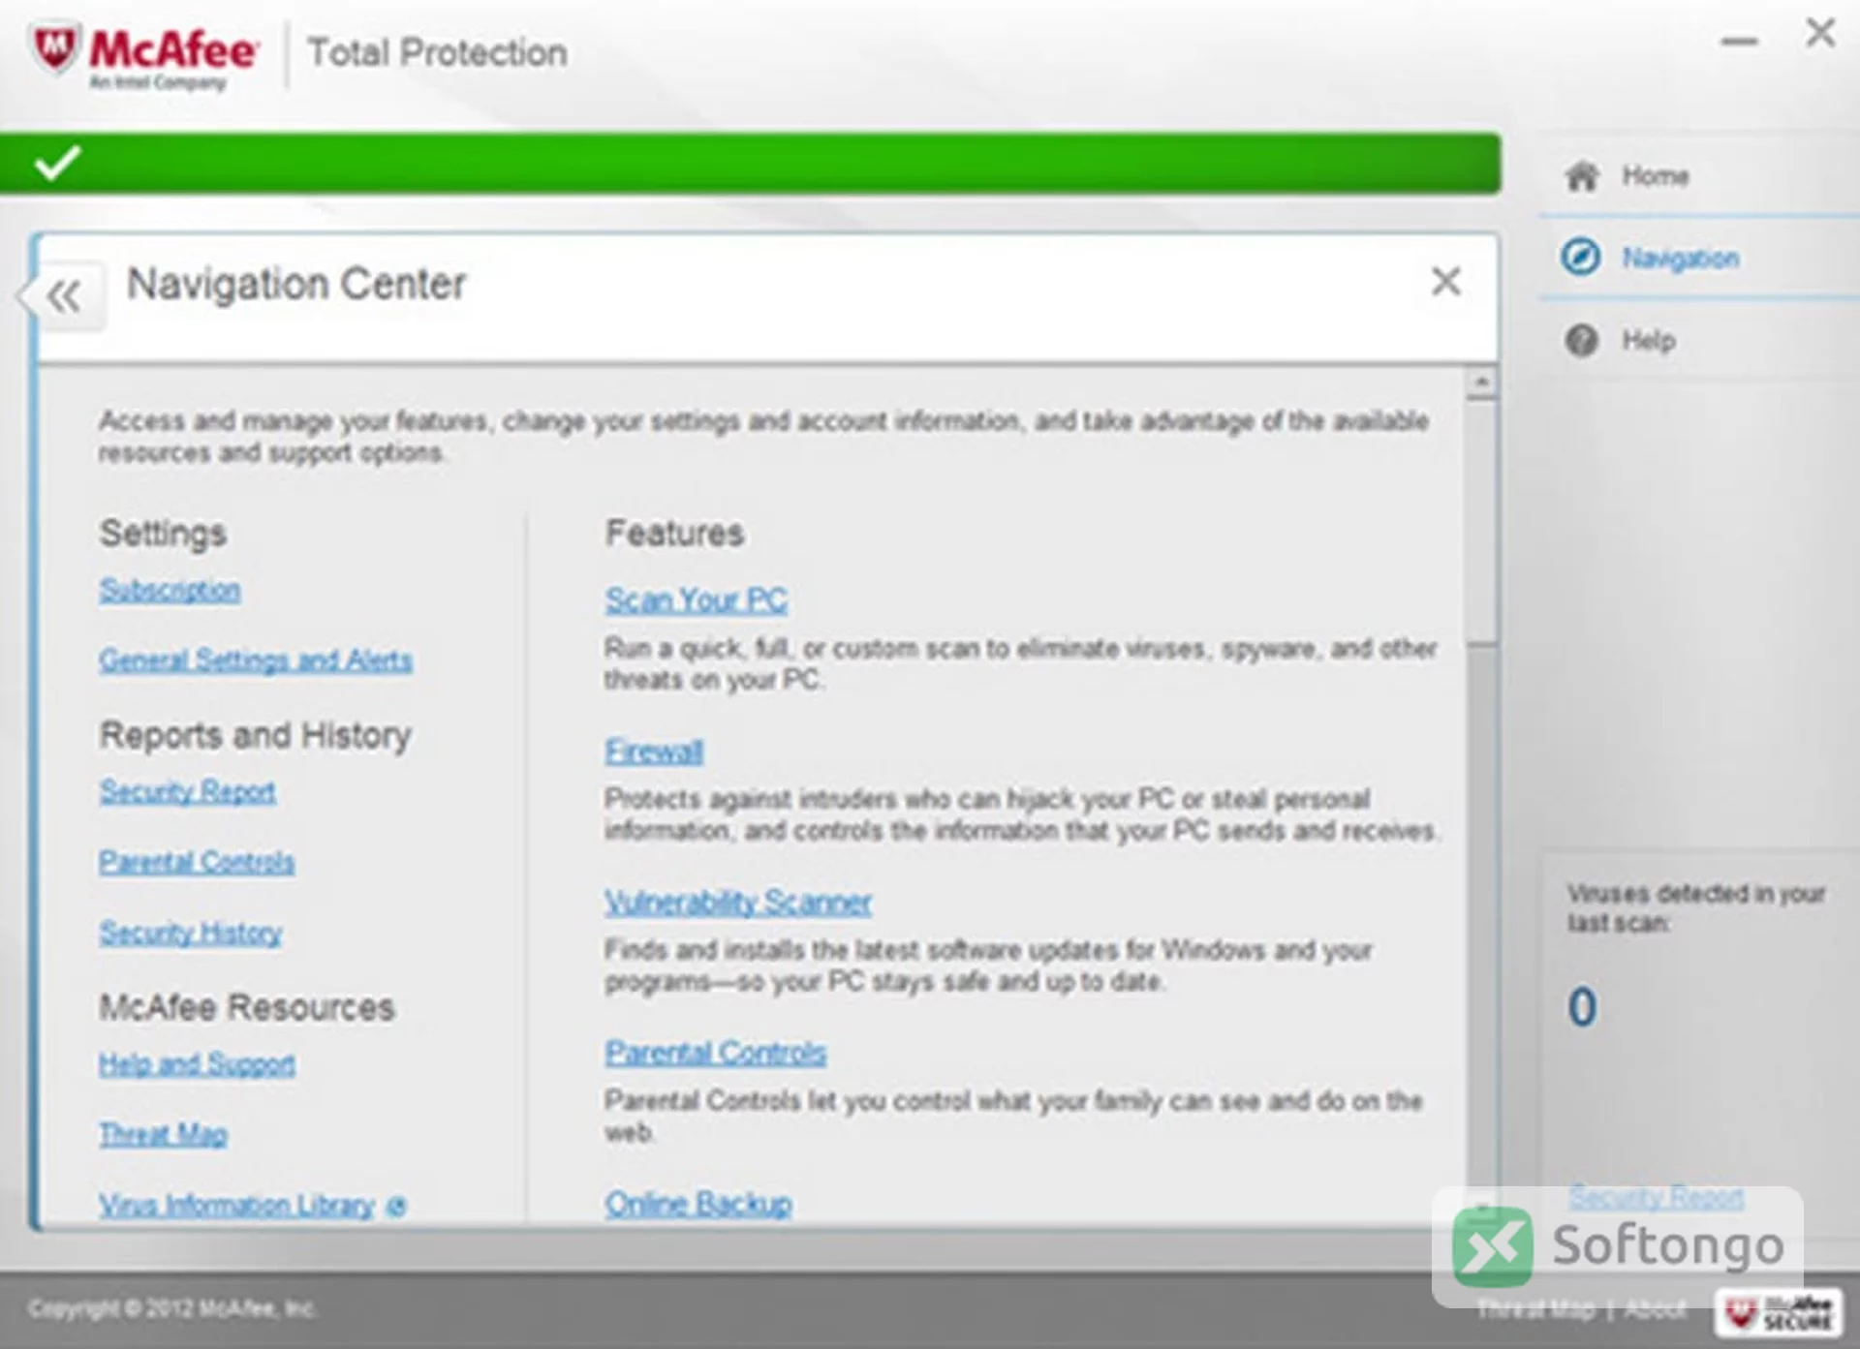Open the Subscription settings link
This screenshot has width=1860, height=1349.
(x=170, y=590)
